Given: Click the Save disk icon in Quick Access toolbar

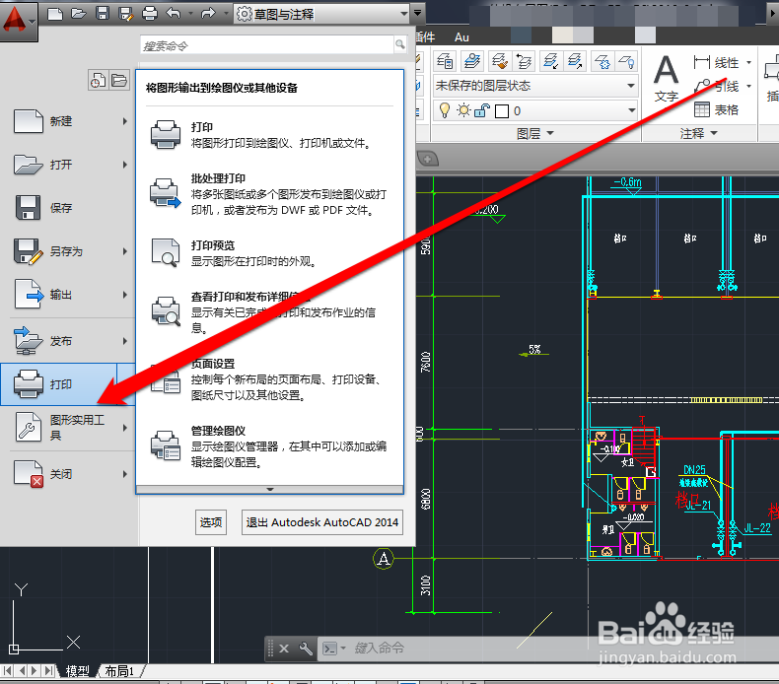Looking at the screenshot, I should 103,14.
